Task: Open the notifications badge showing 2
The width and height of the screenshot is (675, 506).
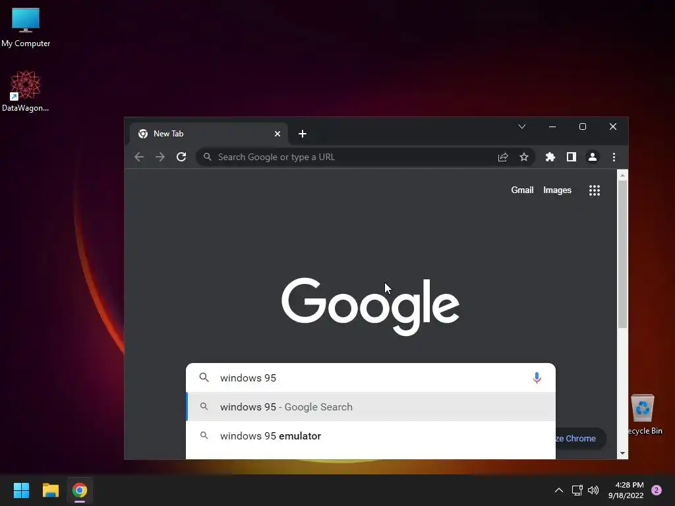Action: pyautogui.click(x=657, y=490)
